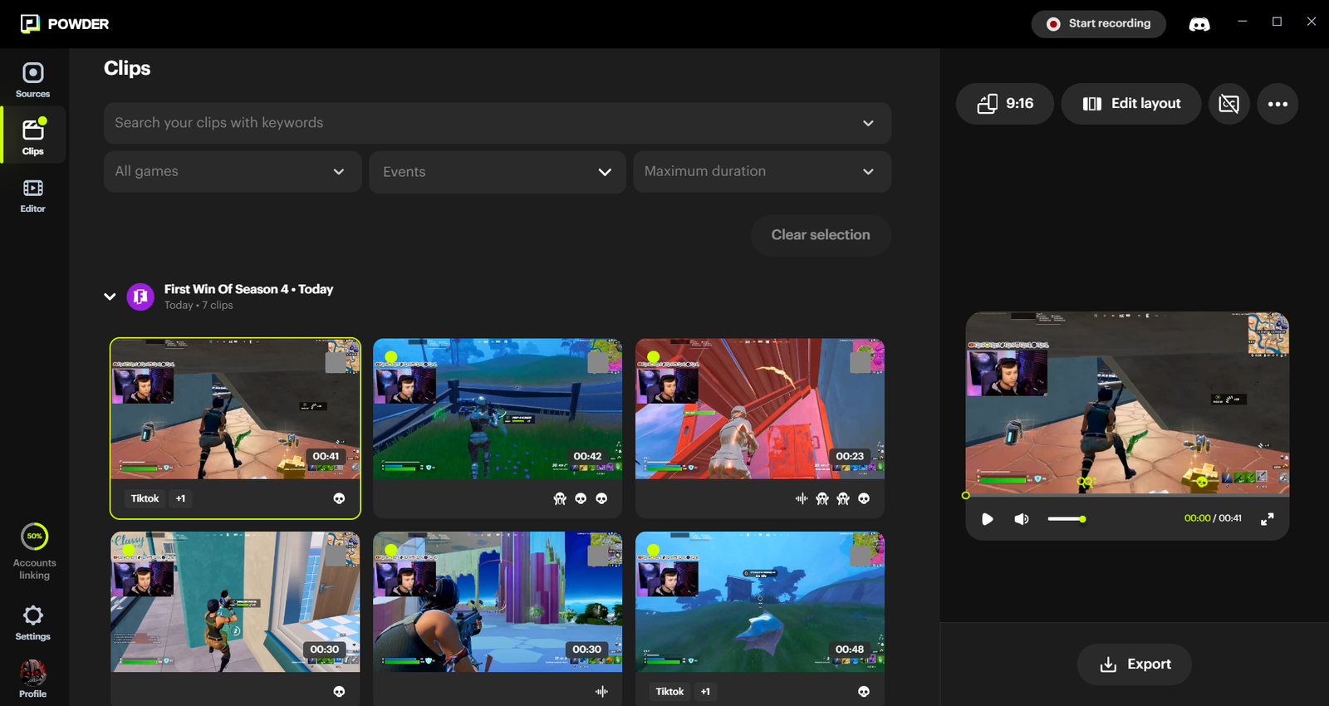This screenshot has height=706, width=1329.
Task: Open Settings from the sidebar gear
Action: (x=33, y=622)
